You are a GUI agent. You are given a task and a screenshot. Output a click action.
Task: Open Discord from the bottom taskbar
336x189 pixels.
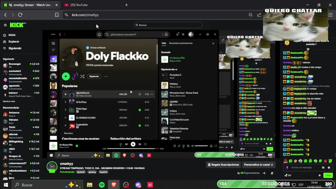[x=138, y=185]
